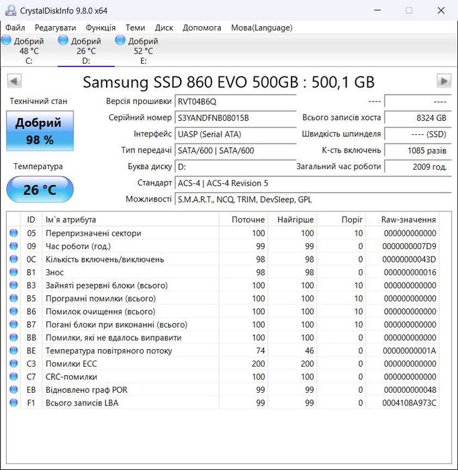Click blue status dot for attribute B1
The height and width of the screenshot is (470, 458).
[13, 272]
